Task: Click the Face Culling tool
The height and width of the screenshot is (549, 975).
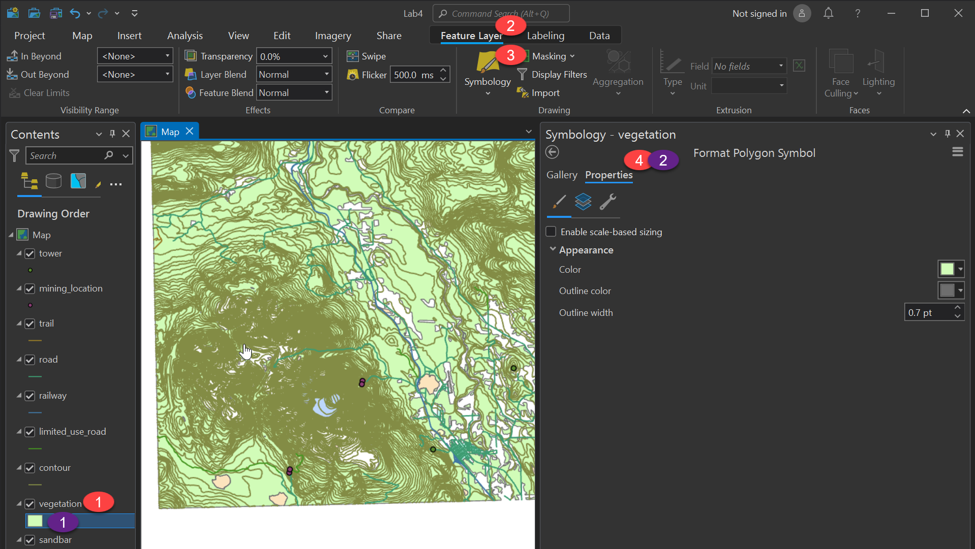Action: (840, 71)
